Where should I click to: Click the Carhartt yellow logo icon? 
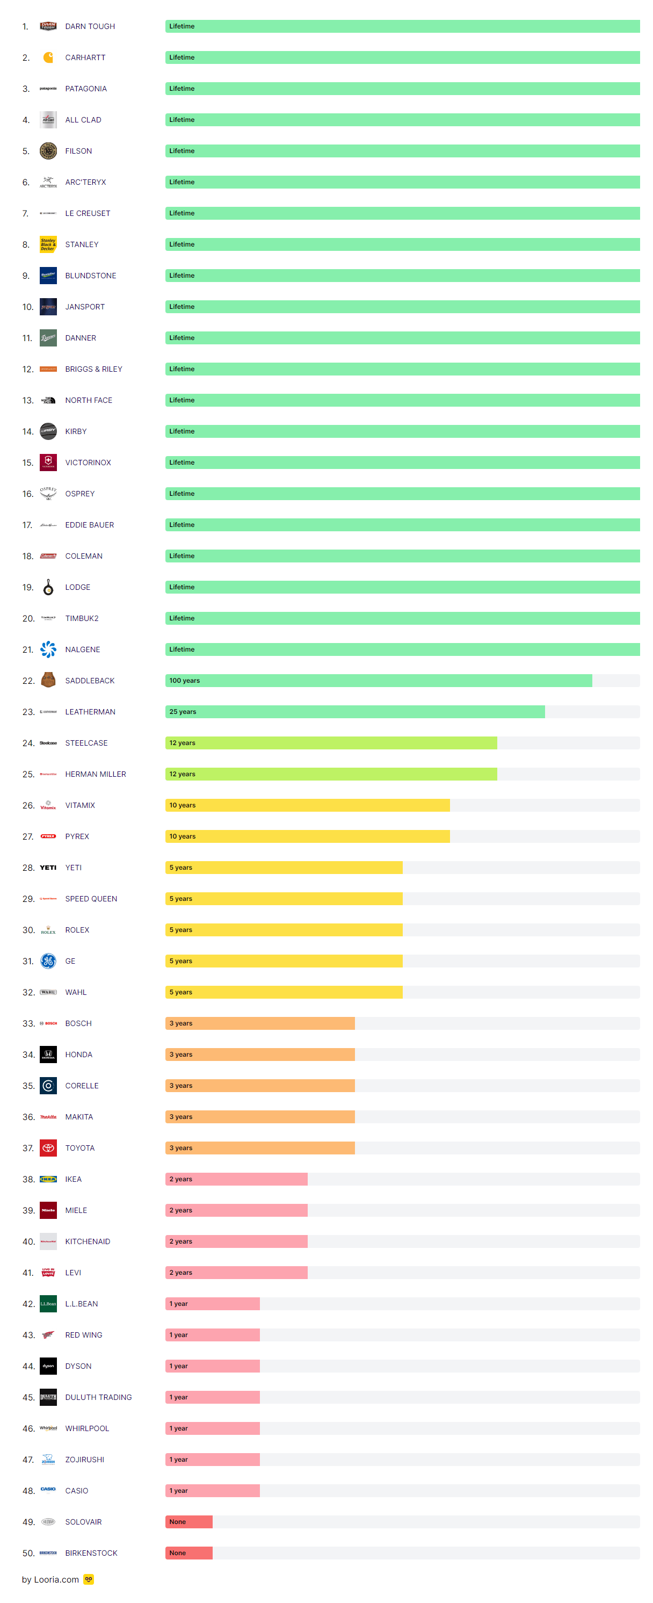pos(48,58)
